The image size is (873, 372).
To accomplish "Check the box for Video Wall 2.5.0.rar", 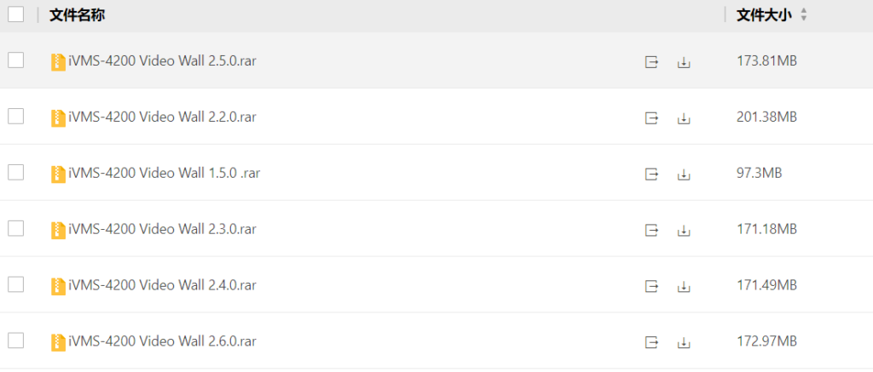I will coord(16,60).
